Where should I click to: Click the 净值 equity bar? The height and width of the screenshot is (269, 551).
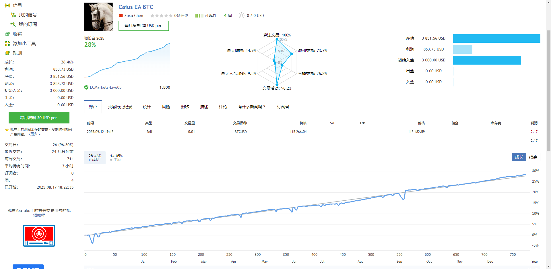point(497,38)
